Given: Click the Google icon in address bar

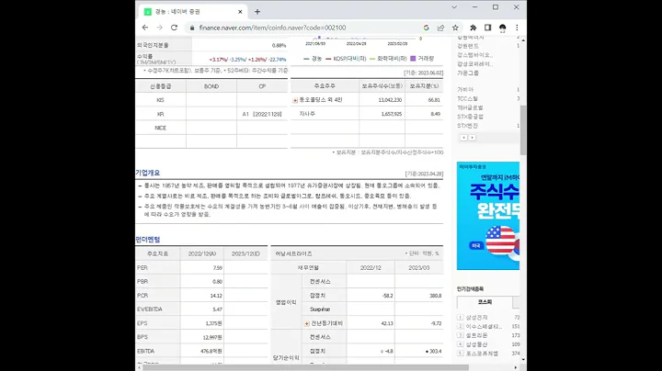Looking at the screenshot, I should [x=426, y=28].
